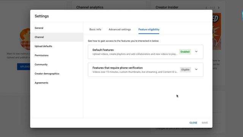
Task: Click Features that require phone verification title
Action: 118,68
